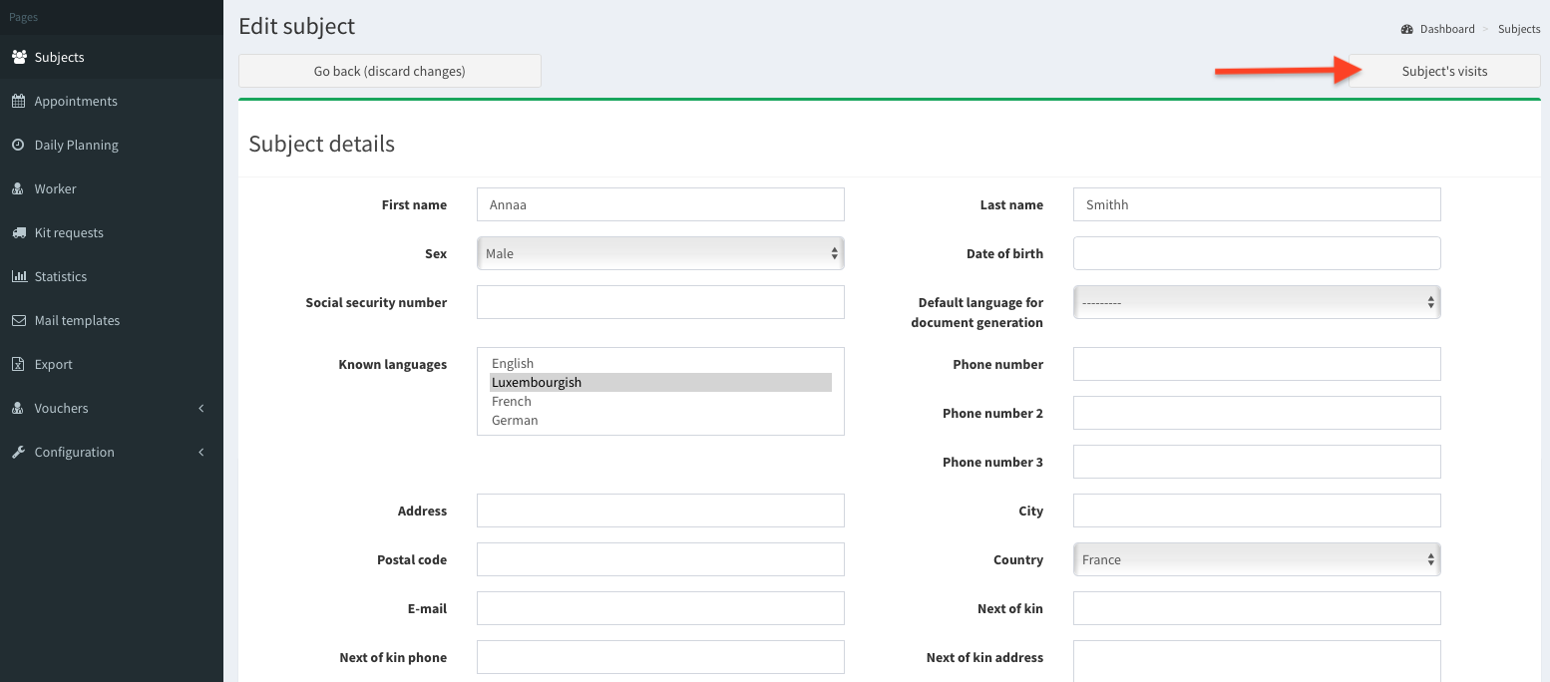Click the Configuration wrench icon
The width and height of the screenshot is (1550, 682).
(18, 452)
